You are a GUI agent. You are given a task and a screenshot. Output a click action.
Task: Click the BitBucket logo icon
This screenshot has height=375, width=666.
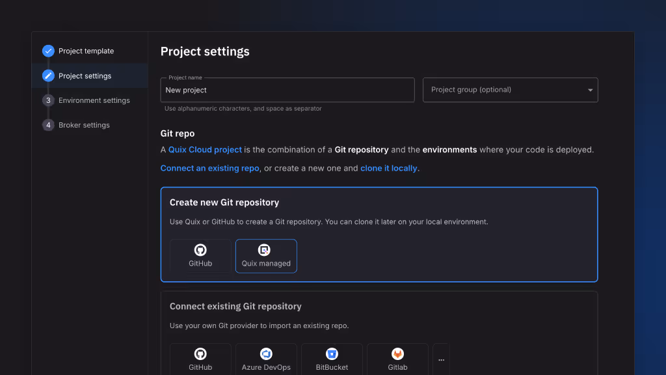332,354
